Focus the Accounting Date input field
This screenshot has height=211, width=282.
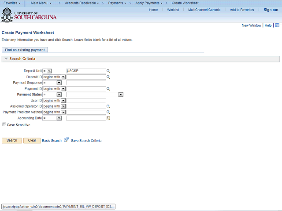pyautogui.click(x=86, y=118)
